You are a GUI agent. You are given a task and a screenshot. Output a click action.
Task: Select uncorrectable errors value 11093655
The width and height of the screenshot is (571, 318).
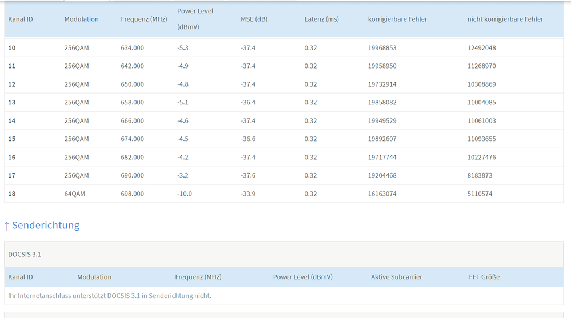[x=481, y=139]
